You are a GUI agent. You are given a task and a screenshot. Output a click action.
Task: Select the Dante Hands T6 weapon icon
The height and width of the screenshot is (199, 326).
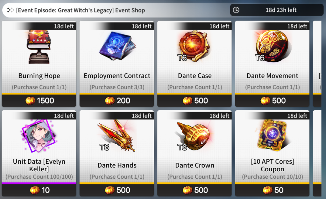click(x=117, y=135)
